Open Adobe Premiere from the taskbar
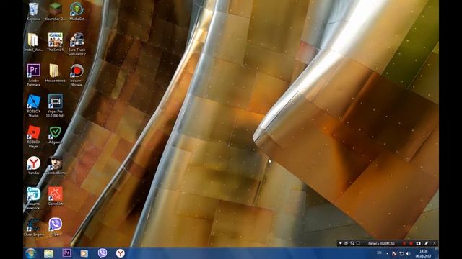Screen dimensions: 462x259 (x=66, y=253)
